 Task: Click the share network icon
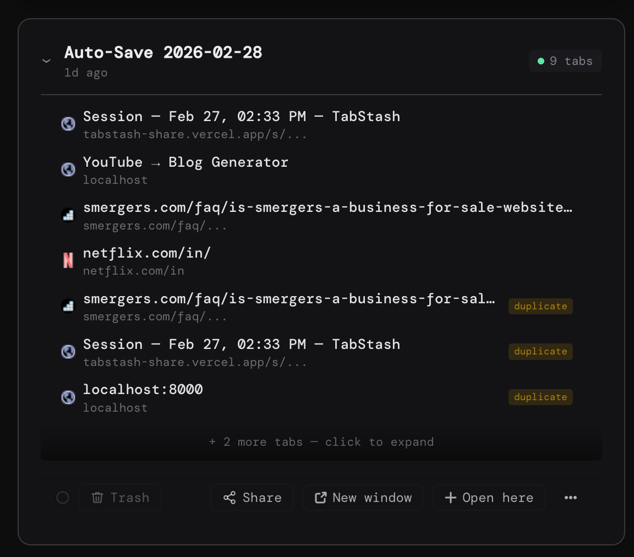pos(230,497)
